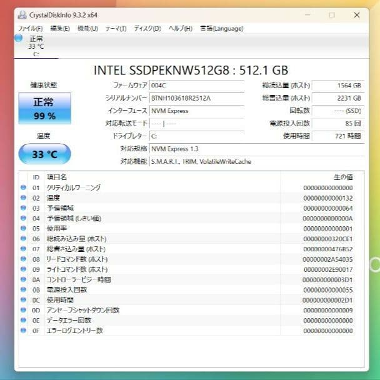Open the 編集(E) menu

[x=60, y=29]
